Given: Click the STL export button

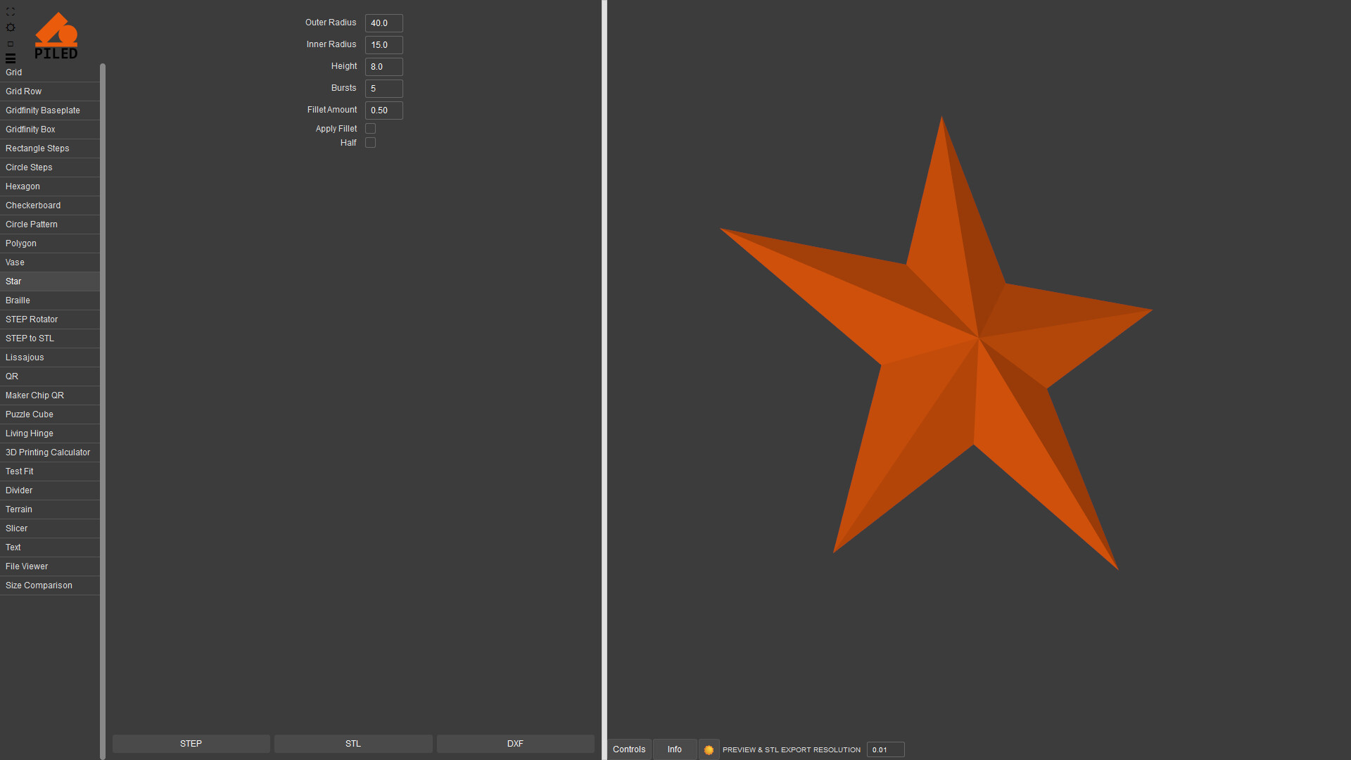Looking at the screenshot, I should tap(353, 744).
